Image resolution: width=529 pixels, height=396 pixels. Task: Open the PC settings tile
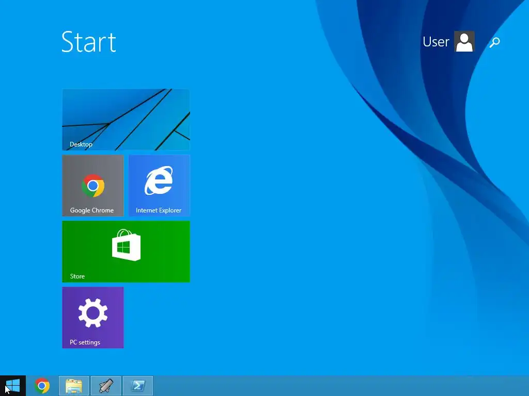tap(93, 318)
